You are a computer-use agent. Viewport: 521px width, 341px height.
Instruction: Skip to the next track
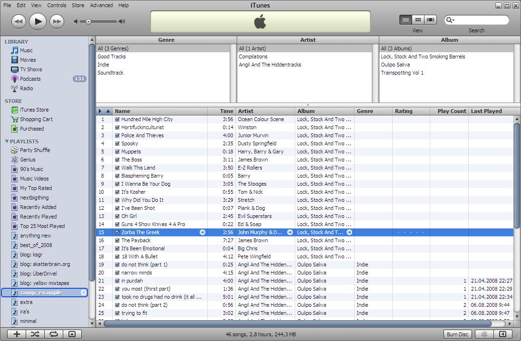(x=57, y=21)
